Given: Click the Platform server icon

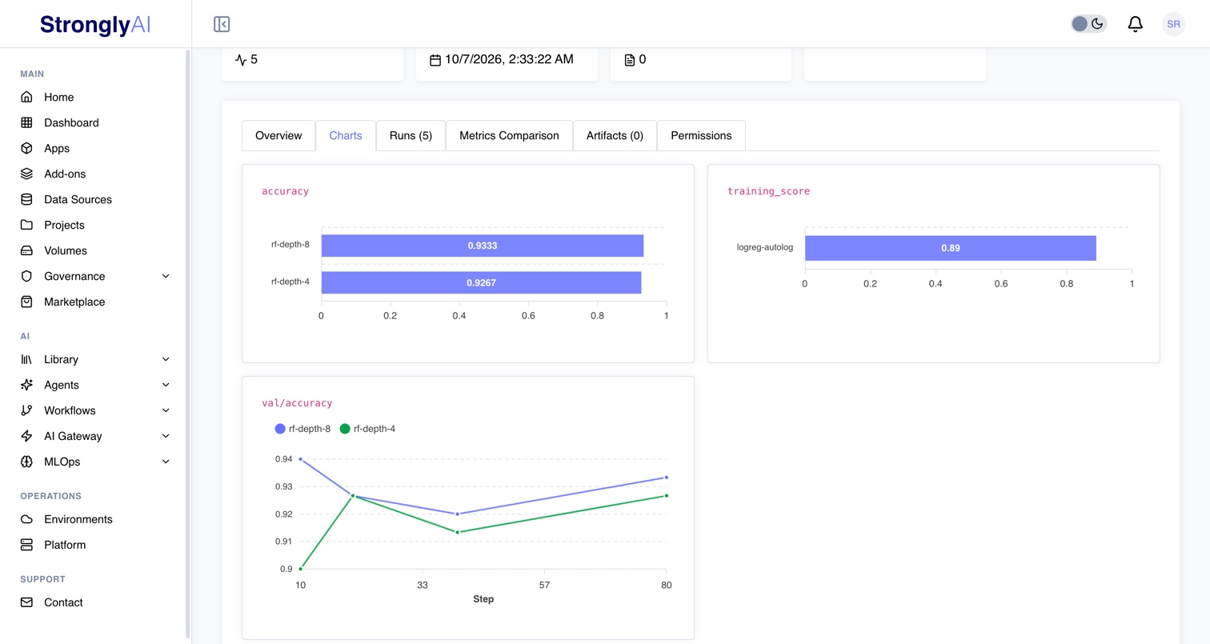Looking at the screenshot, I should (x=26, y=545).
